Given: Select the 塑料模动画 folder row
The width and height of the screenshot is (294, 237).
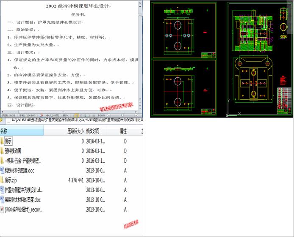Looking at the screenshot, I should (13, 151).
